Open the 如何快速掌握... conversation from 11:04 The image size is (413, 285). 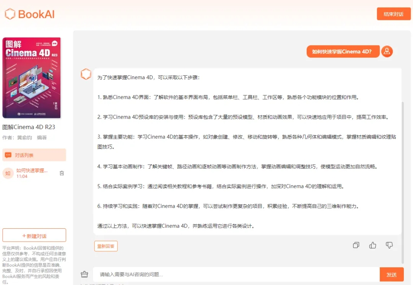click(x=32, y=171)
